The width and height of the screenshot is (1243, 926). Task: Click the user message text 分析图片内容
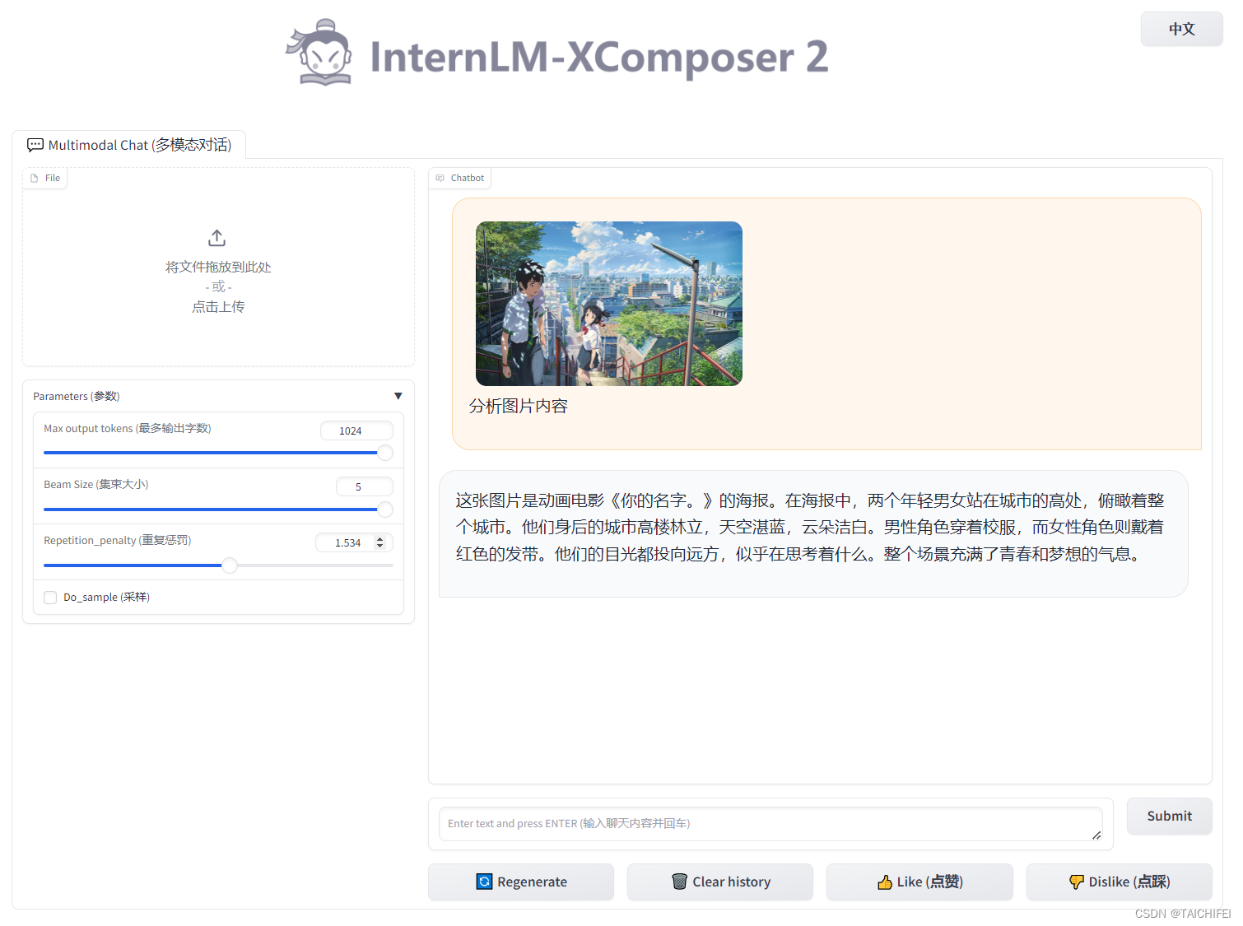[x=519, y=406]
